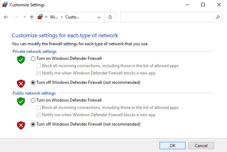Check block all incoming connections under Private

point(38,66)
